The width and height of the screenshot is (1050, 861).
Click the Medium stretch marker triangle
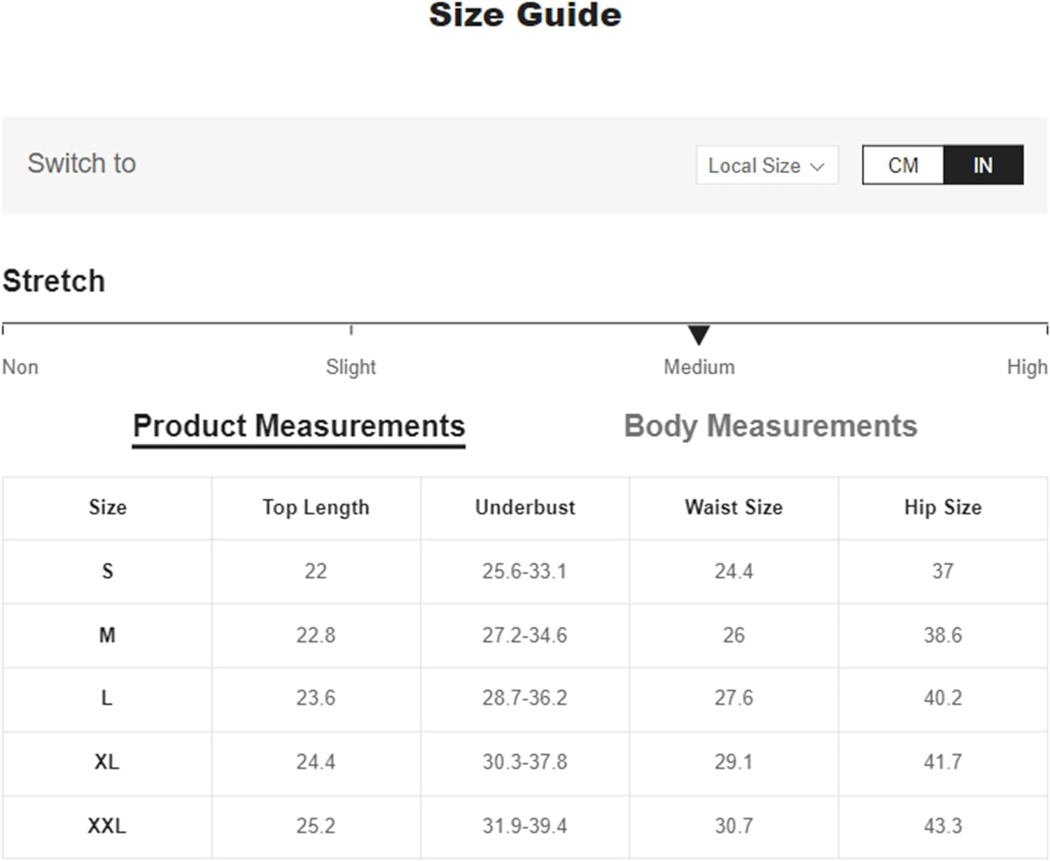tap(699, 335)
